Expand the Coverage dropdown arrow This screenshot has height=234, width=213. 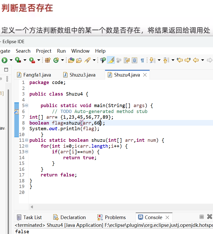[x=25, y=60]
